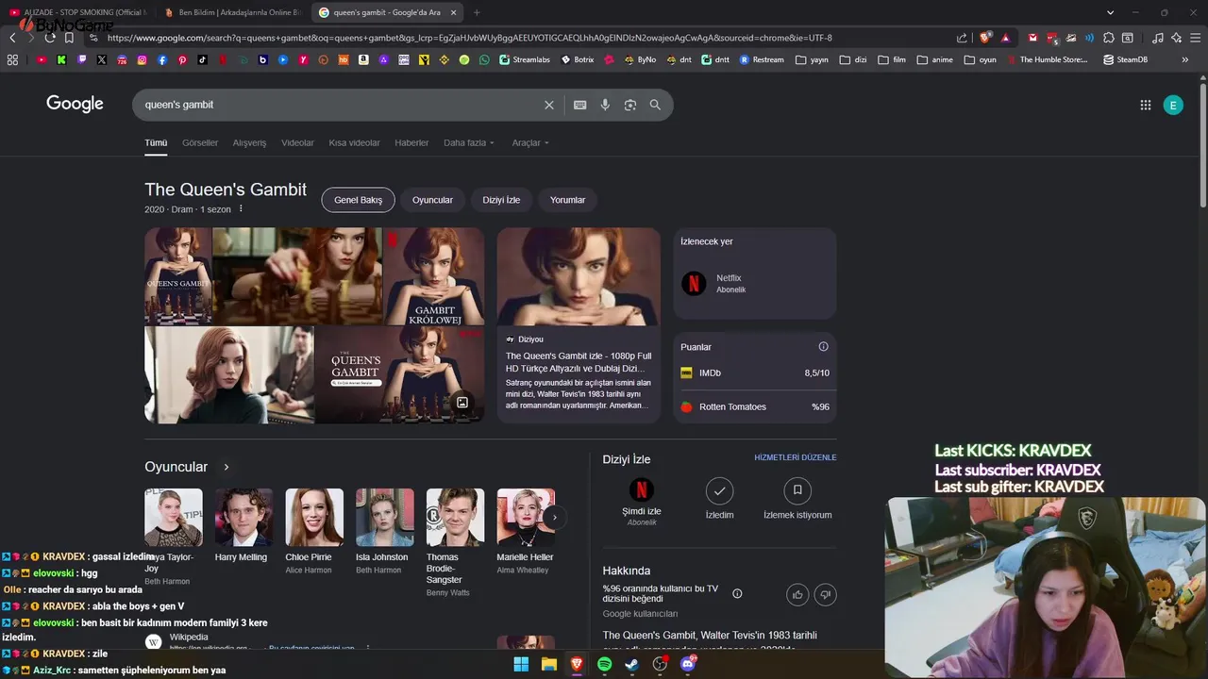The width and height of the screenshot is (1208, 679).
Task: Click the Google logo
Action: pyautogui.click(x=75, y=104)
